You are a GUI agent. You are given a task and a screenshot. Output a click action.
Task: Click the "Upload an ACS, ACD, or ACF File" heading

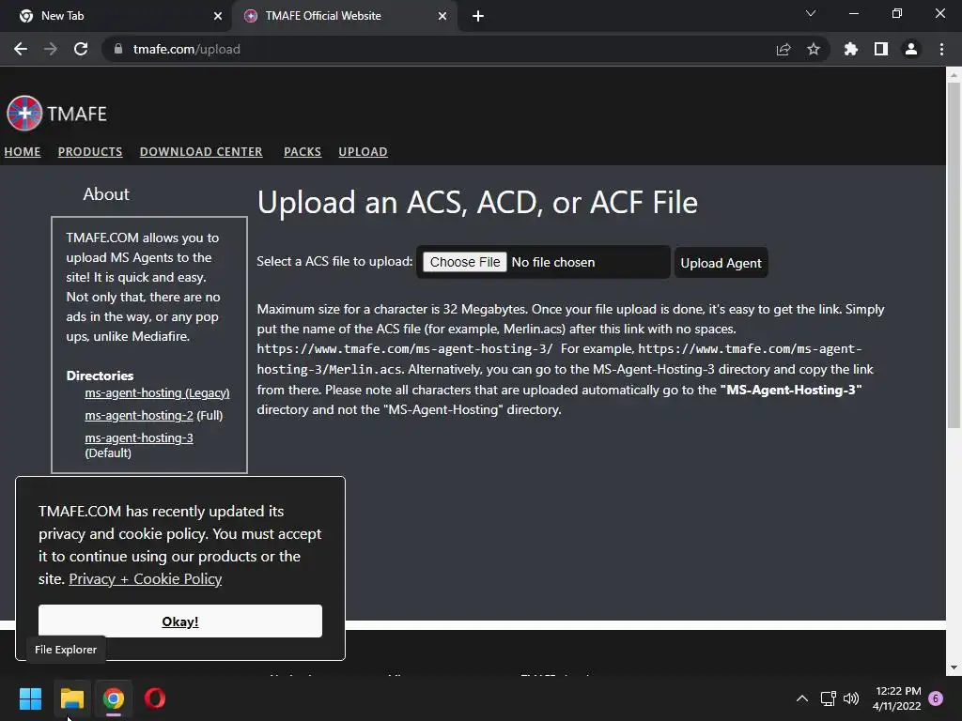tap(477, 203)
